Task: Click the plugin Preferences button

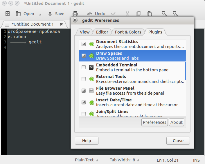Action: coord(154,122)
